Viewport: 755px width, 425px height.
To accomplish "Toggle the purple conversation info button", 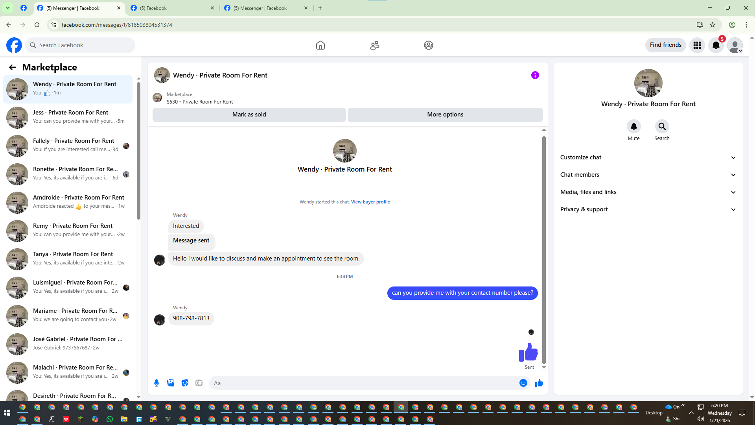I will 535,75.
